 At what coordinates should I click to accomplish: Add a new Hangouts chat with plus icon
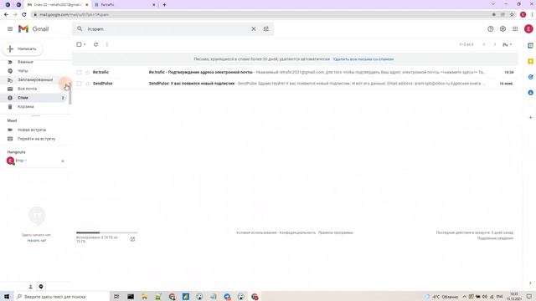[63, 161]
